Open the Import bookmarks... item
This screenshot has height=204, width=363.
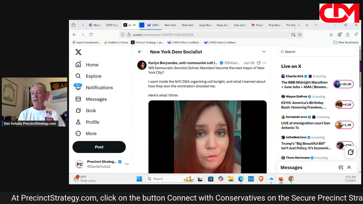tap(86, 42)
